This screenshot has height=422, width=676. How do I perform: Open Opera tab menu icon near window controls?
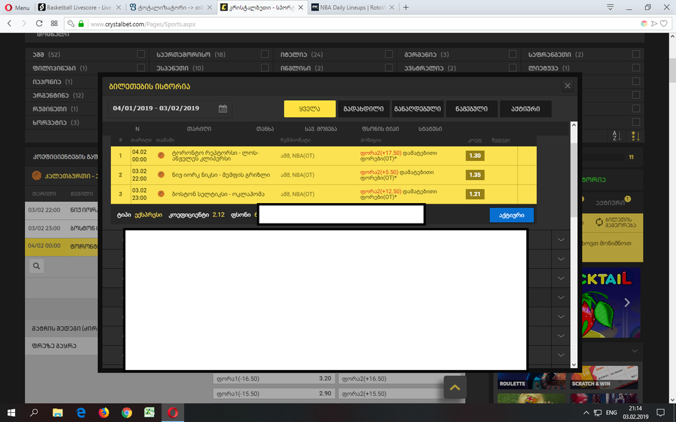click(x=610, y=7)
